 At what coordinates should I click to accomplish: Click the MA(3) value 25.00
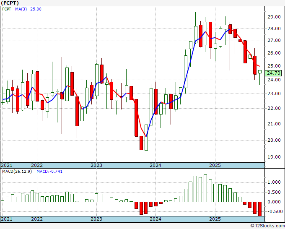36,9
